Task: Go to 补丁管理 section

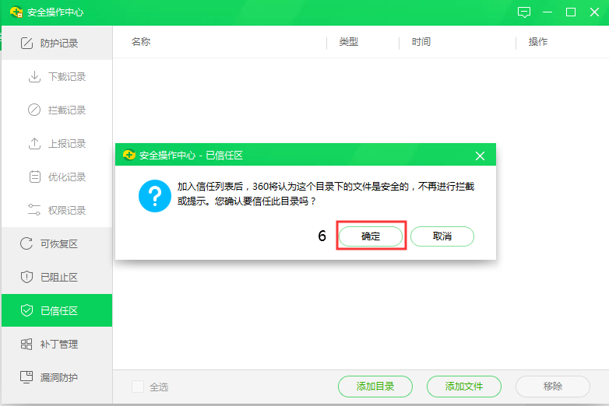Action: (x=57, y=344)
